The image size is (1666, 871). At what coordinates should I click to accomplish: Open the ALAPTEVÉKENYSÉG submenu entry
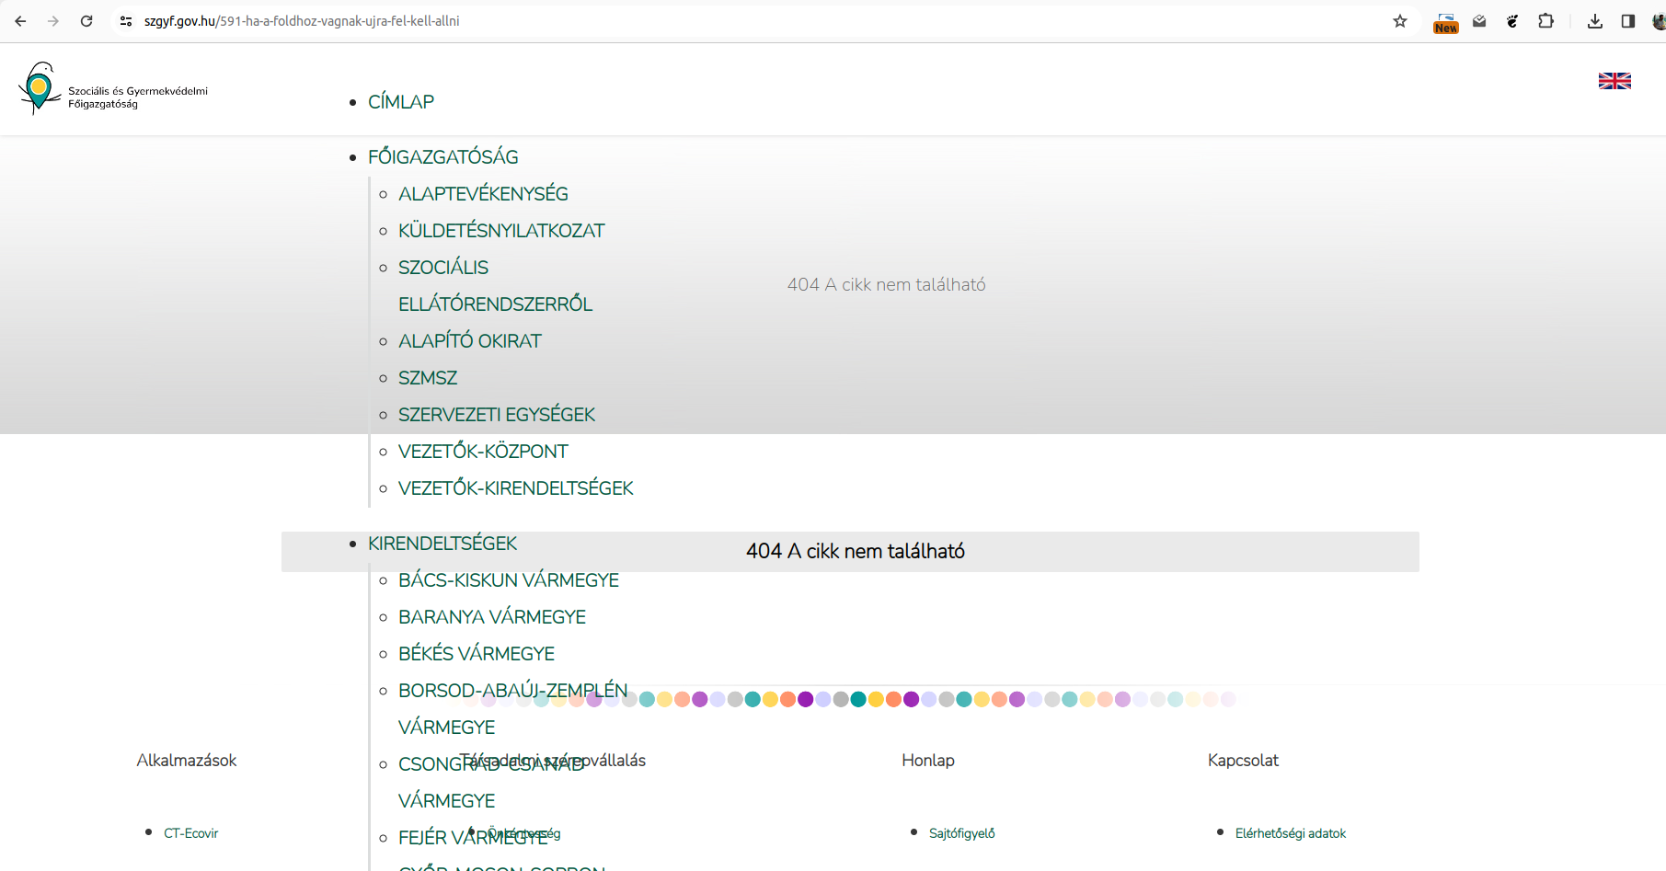click(483, 194)
